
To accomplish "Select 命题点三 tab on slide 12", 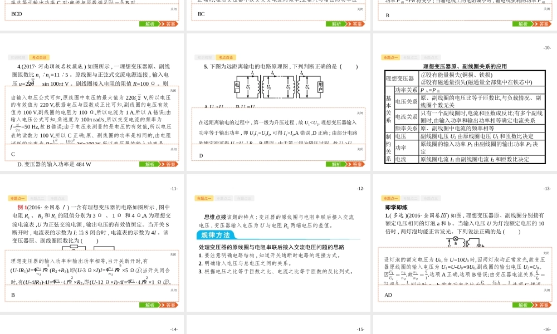I will (x=245, y=198).
